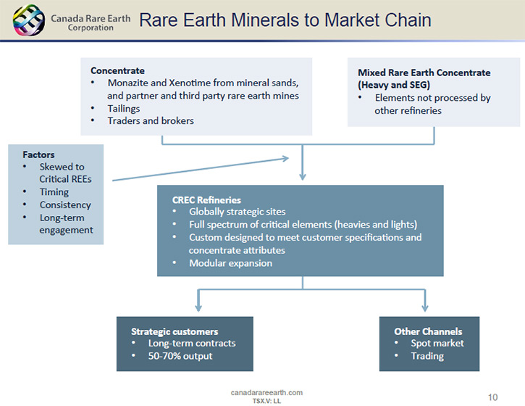Select the slide title 'Rare Earth Minerals to Market Chain'
Screen dimensions: 525x406
[285, 20]
